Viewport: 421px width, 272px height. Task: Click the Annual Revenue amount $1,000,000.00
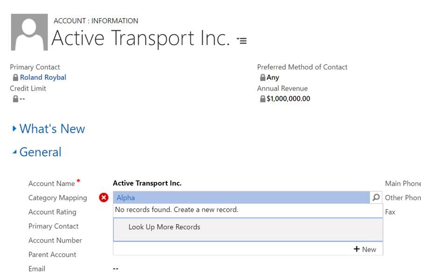tap(288, 99)
